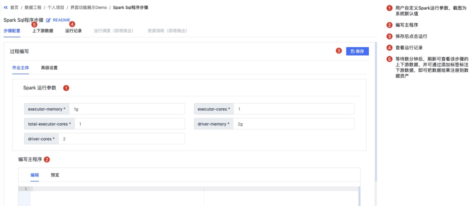This screenshot has width=475, height=206.
Task: Open 数据工程 breadcrumb link
Action: coord(33,7)
